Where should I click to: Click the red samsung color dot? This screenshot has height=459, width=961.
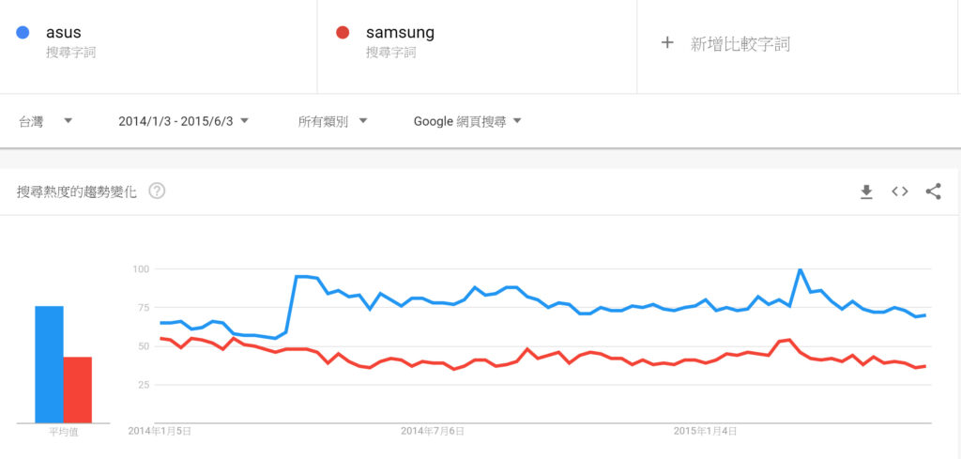[x=343, y=33]
